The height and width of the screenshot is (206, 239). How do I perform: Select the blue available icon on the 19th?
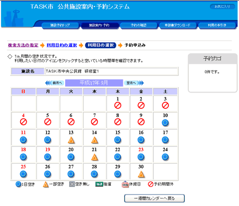48,157
